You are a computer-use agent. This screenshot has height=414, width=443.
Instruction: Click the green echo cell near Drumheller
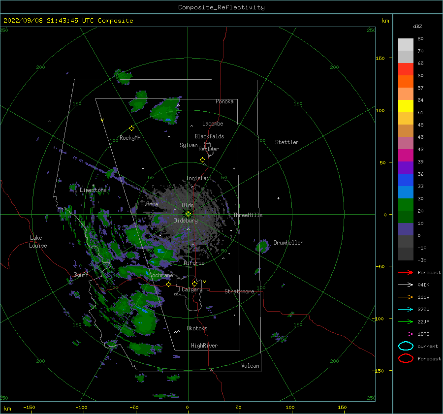[x=263, y=246]
